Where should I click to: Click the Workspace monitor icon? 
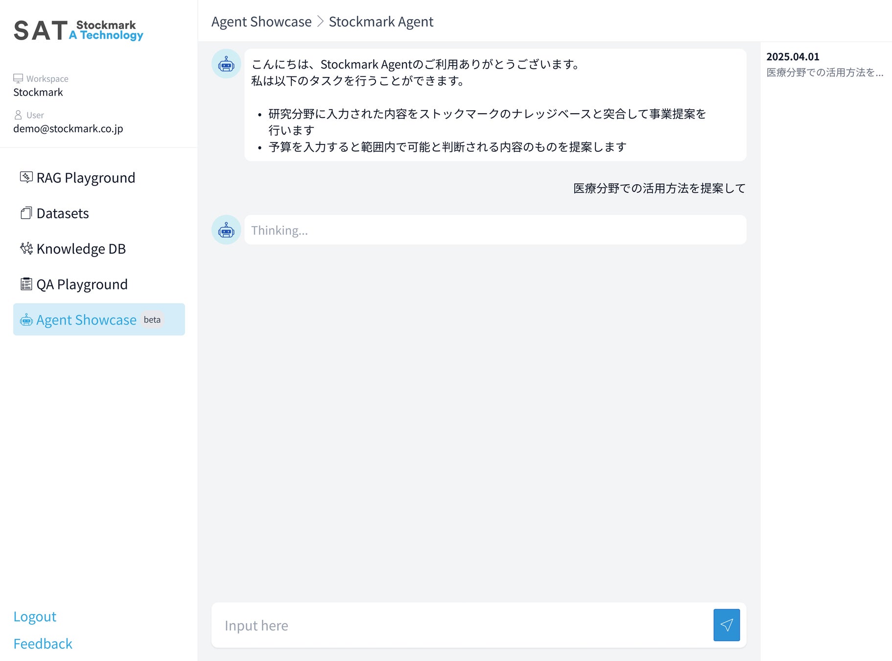point(18,79)
